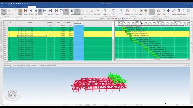Collapse the Steel summary task row
The image size is (193, 108).
(x=17, y=26)
